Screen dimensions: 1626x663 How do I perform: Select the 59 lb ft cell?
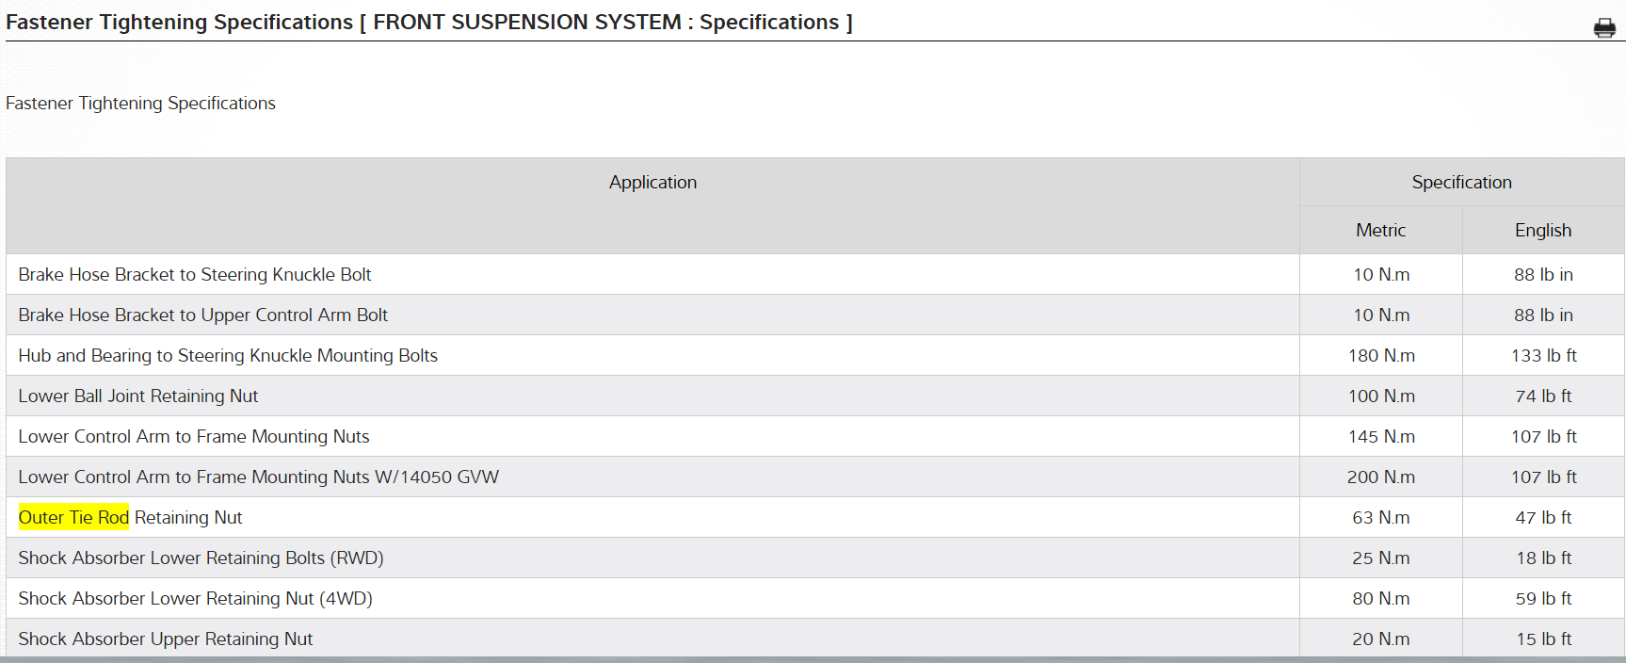click(x=1543, y=599)
